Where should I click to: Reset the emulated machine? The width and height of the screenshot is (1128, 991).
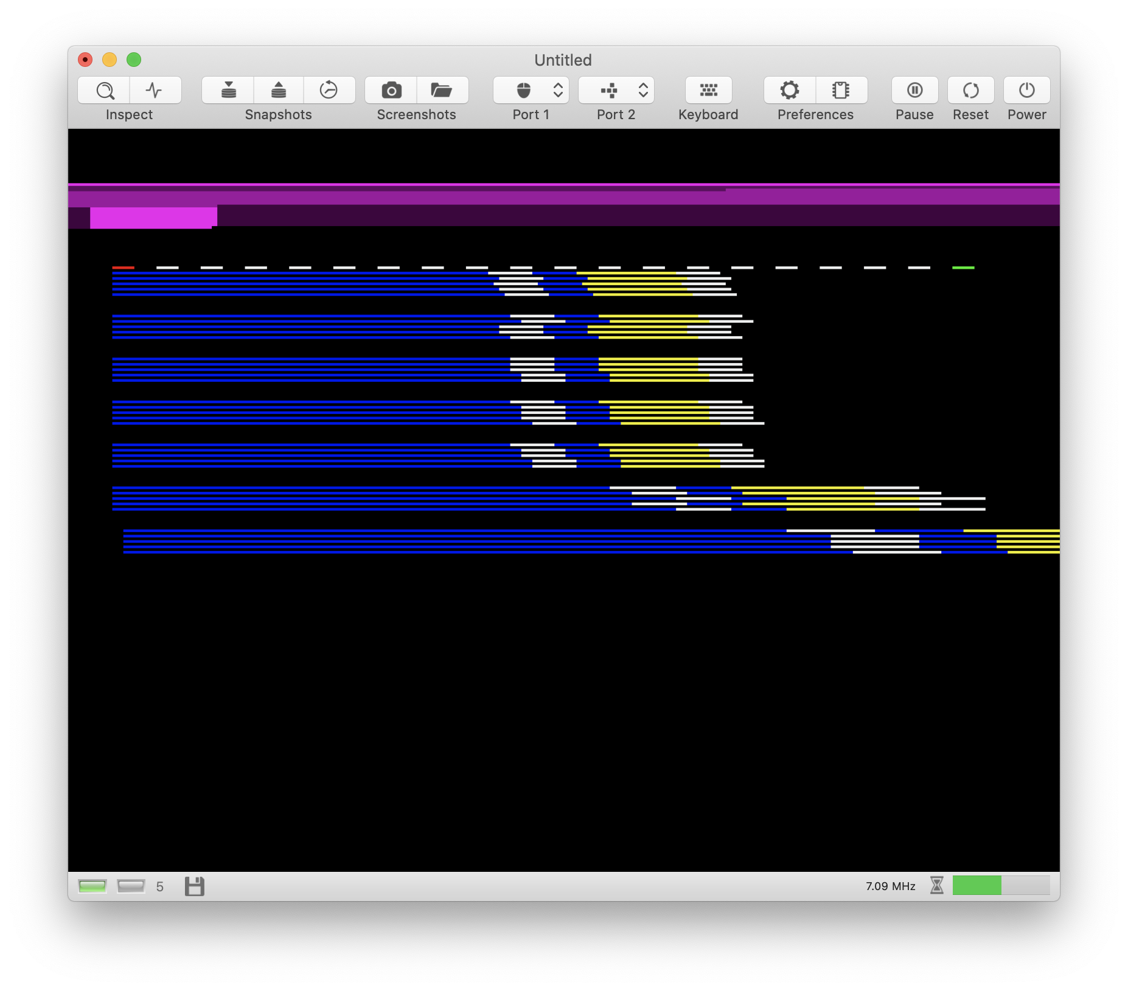click(x=970, y=90)
